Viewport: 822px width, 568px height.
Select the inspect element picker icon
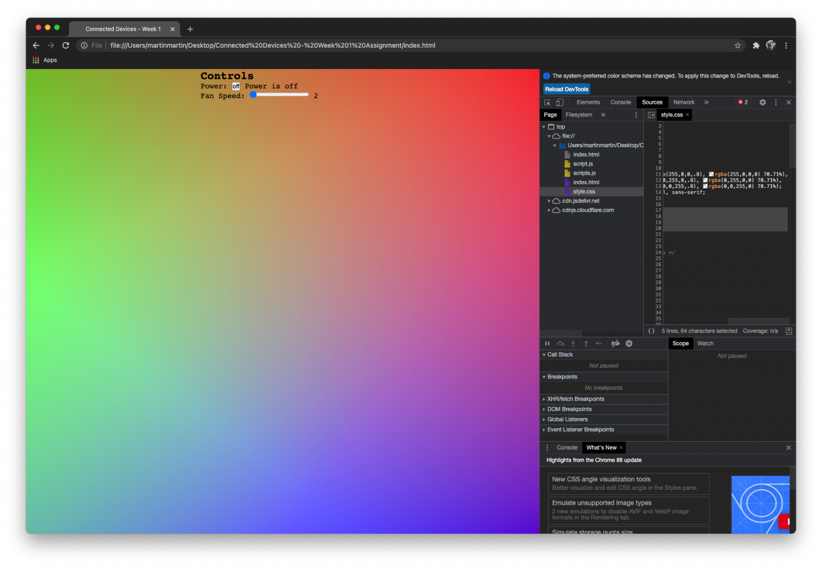(x=547, y=102)
